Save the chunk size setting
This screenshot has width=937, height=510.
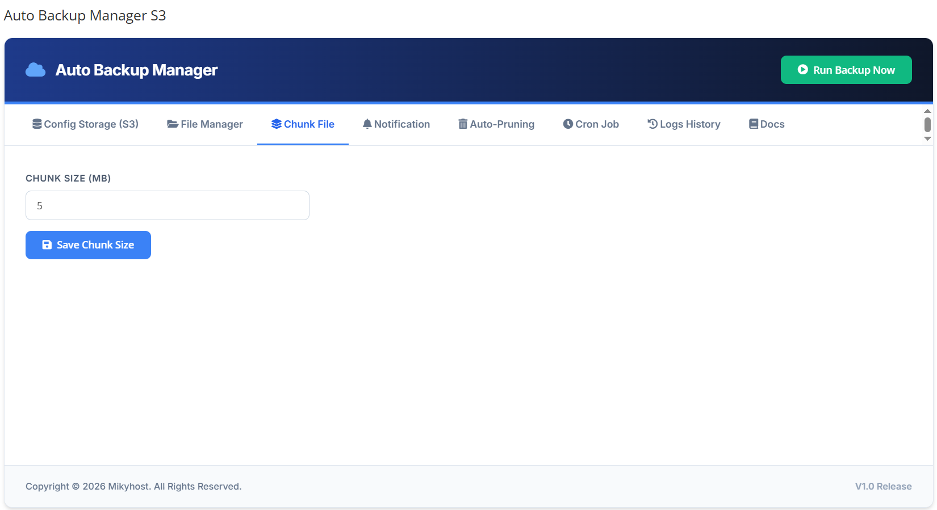(x=88, y=245)
